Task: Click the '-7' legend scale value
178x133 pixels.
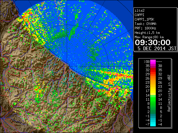Action: point(147,124)
